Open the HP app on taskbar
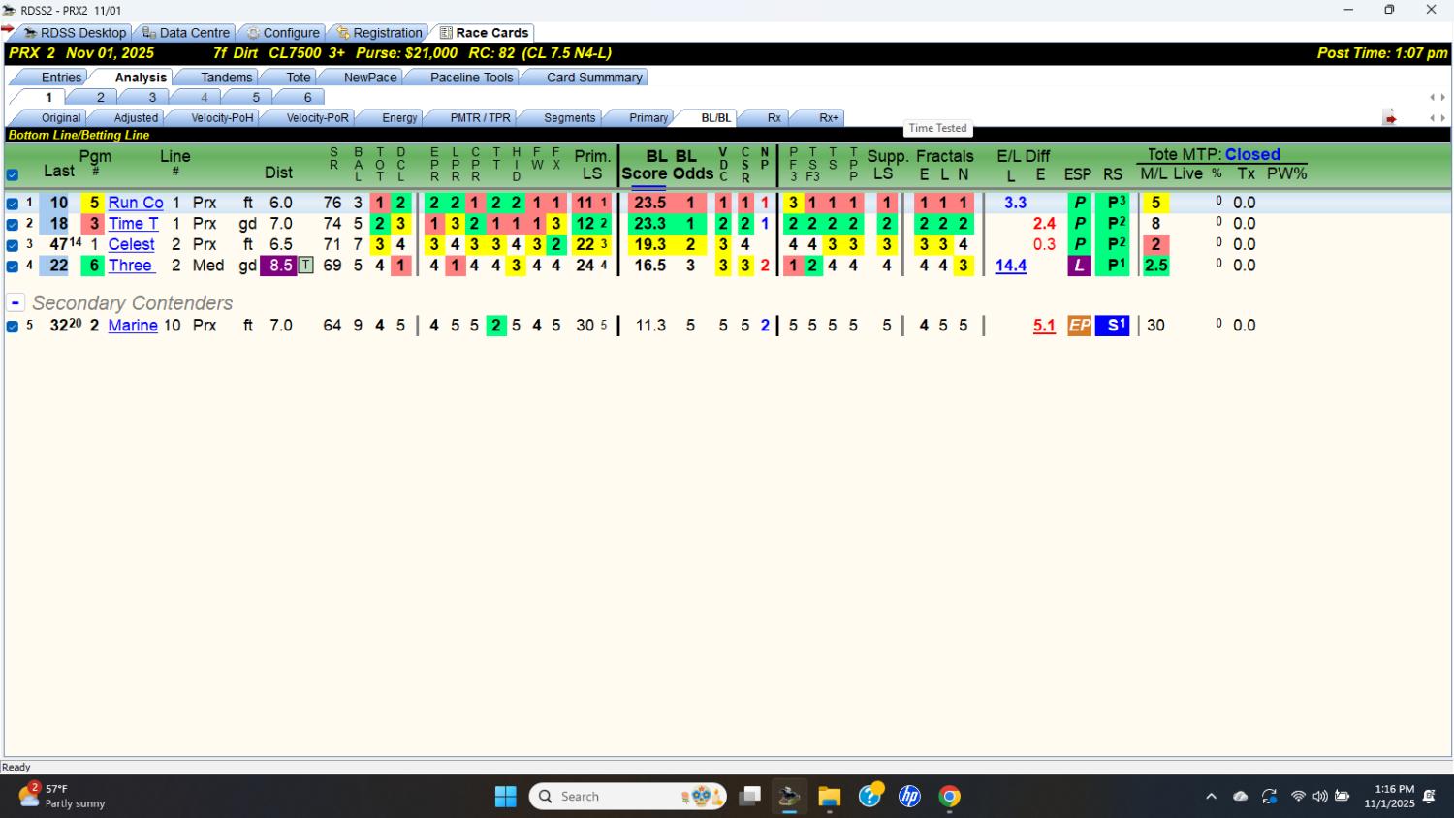 point(909,797)
